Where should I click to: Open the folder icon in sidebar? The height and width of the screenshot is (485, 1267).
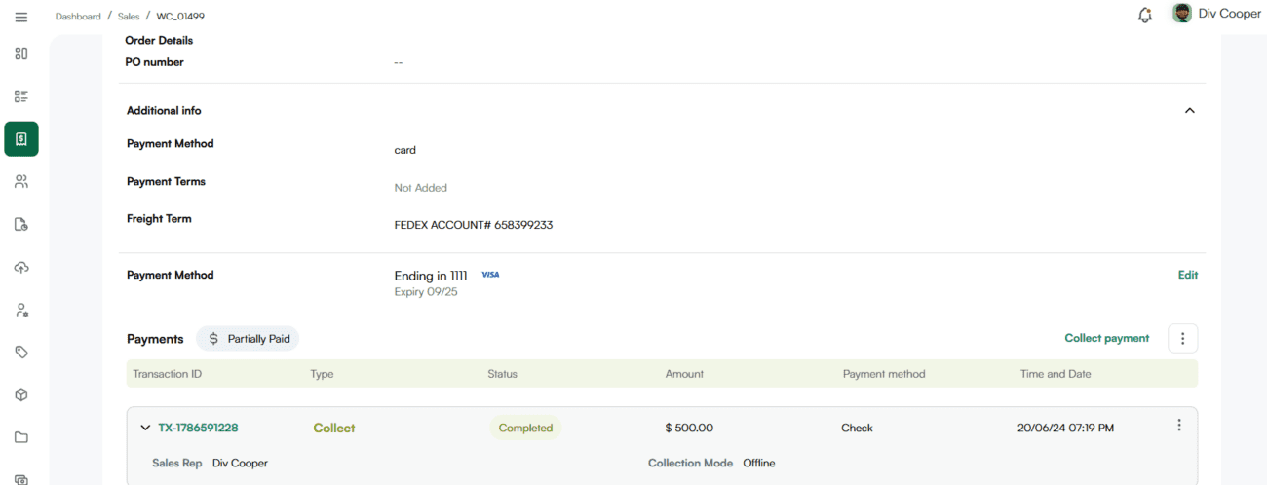(21, 437)
